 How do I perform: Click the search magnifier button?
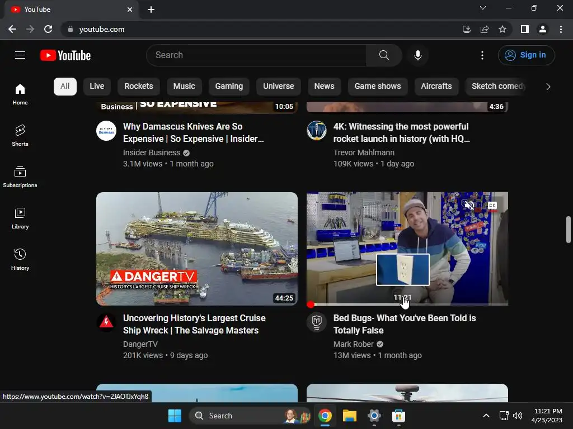coord(384,55)
